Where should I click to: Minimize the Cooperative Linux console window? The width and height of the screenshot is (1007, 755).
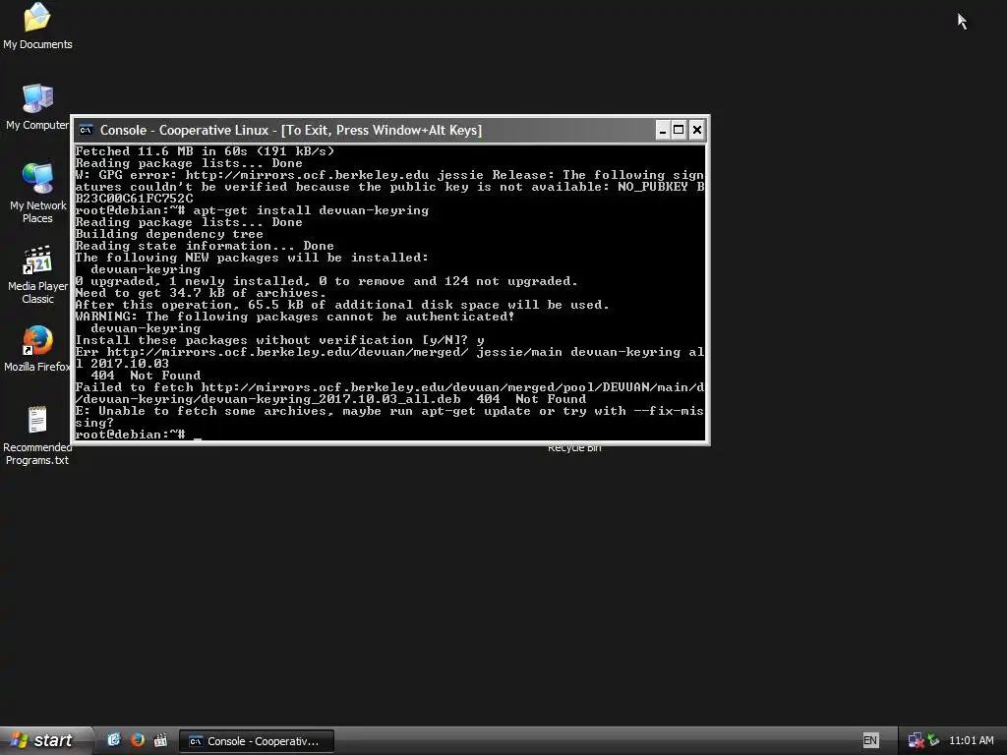point(662,131)
